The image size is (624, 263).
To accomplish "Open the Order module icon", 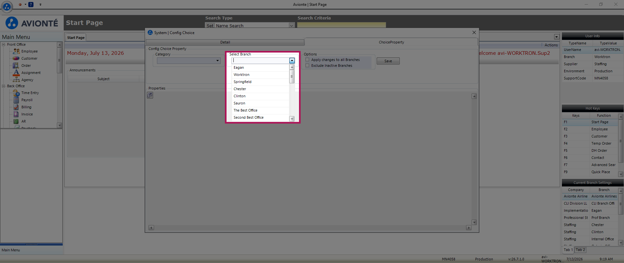I will (16, 66).
